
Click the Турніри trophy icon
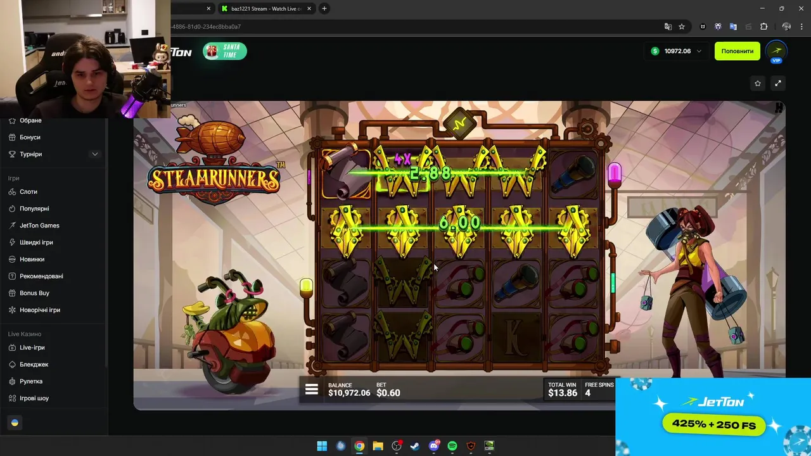(x=13, y=154)
